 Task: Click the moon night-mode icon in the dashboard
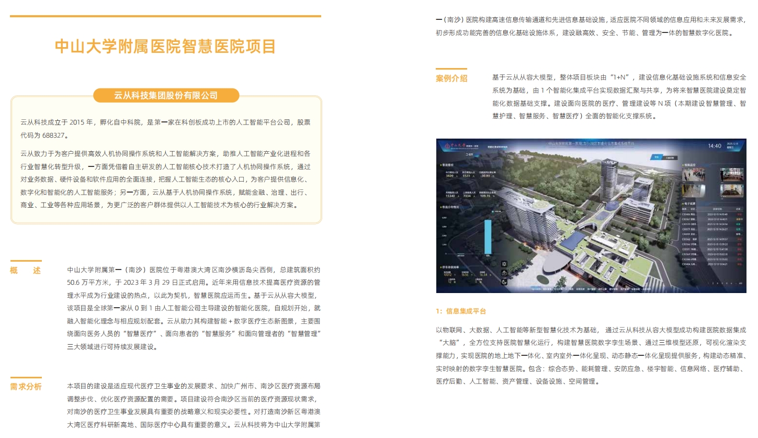[504, 282]
